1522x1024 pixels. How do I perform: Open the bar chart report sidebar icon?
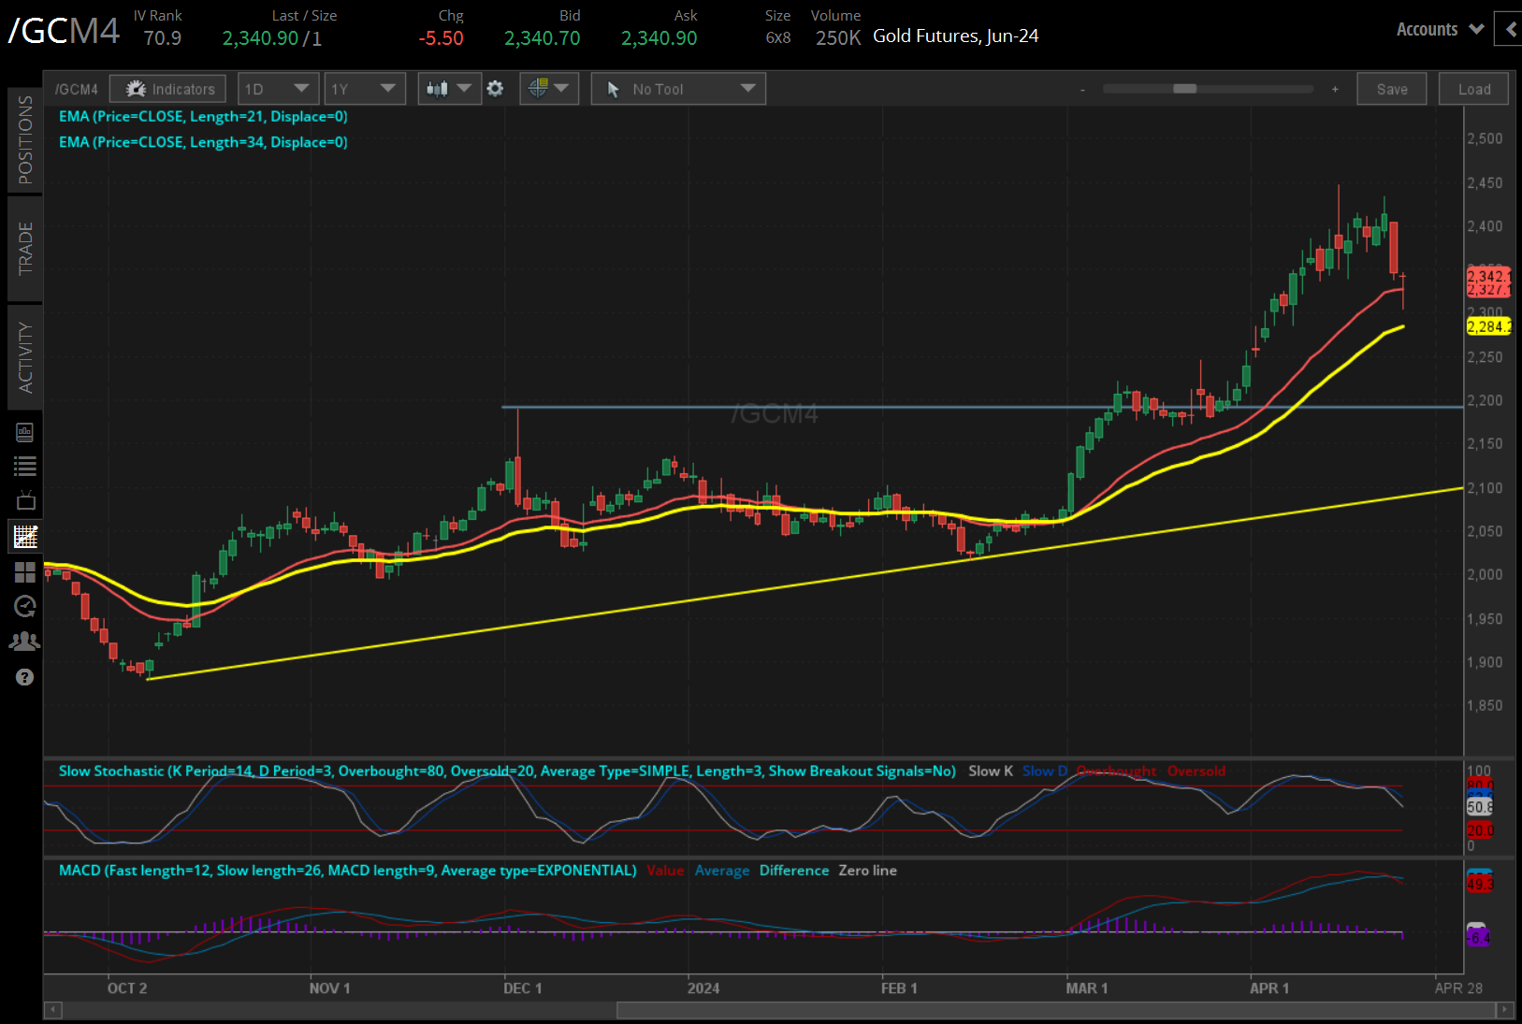point(25,432)
